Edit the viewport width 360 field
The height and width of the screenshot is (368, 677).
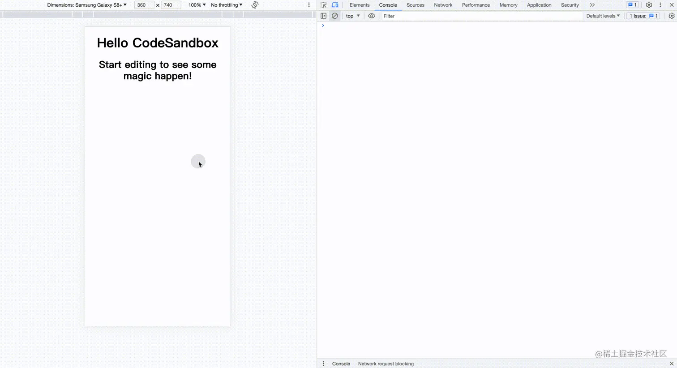[x=144, y=5]
